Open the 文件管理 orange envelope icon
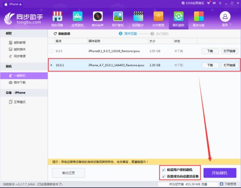241x188 pixels. pyautogui.click(x=158, y=16)
